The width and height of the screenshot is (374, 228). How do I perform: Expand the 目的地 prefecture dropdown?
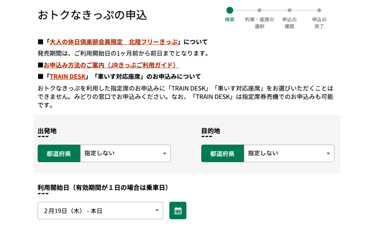coord(289,153)
